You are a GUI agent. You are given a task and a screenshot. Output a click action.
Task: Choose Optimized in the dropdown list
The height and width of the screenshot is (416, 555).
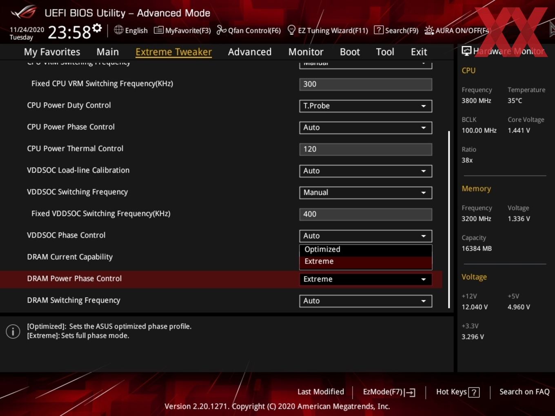[x=366, y=250]
